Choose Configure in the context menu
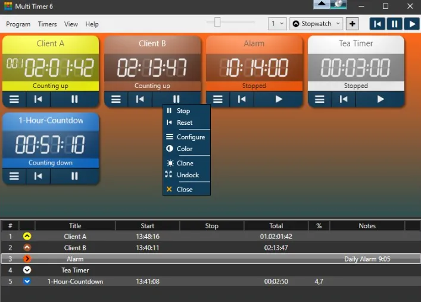Image resolution: width=421 pixels, height=302 pixels. [x=186, y=137]
